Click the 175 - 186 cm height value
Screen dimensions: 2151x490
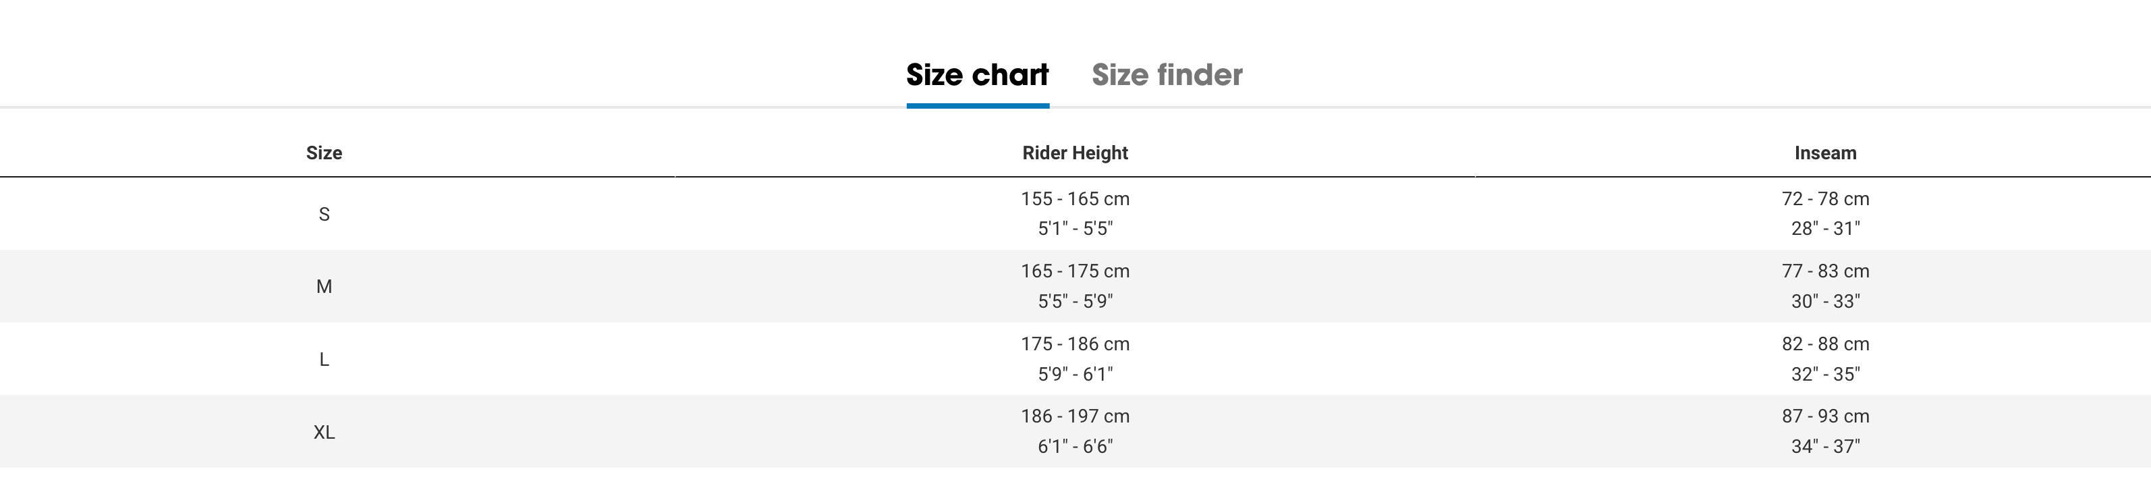coord(1075,344)
